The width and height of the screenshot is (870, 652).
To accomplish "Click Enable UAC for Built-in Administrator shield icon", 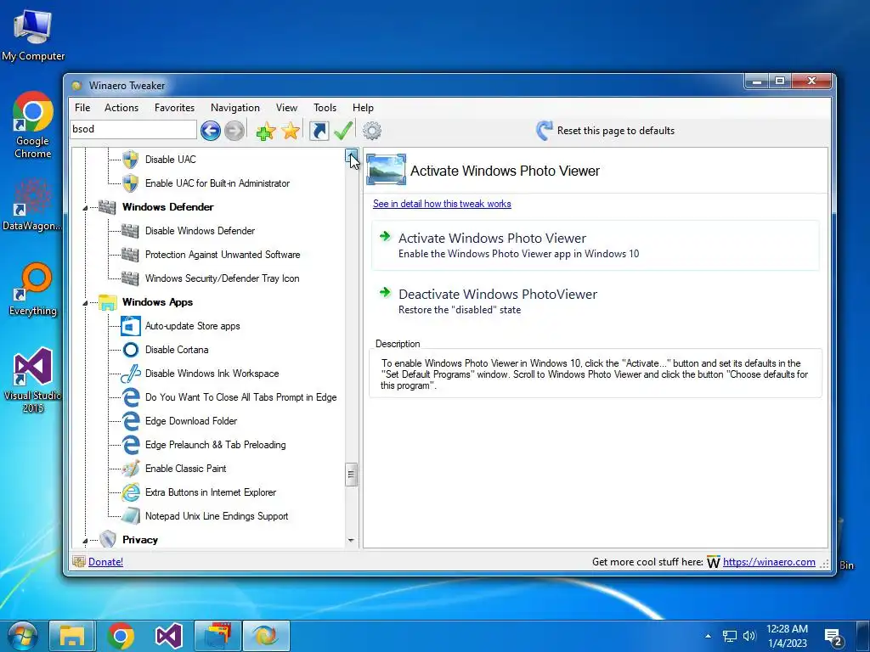I will (x=130, y=183).
